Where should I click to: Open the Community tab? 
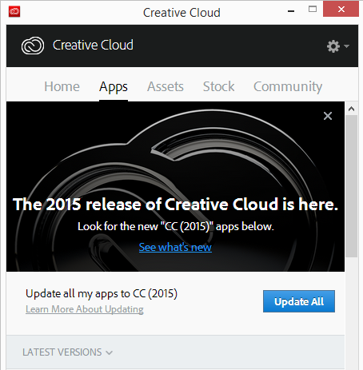pos(288,87)
